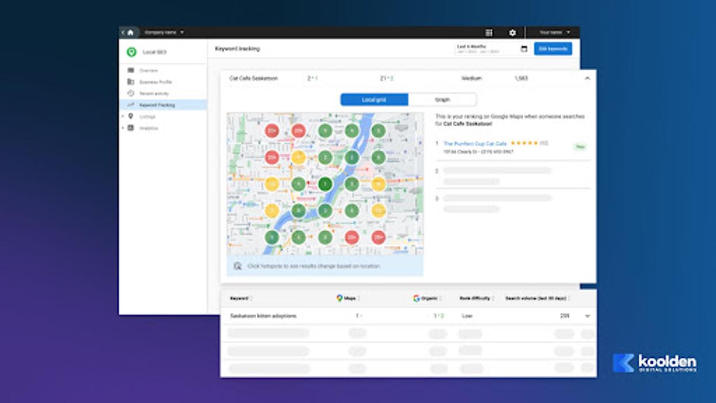Open Overview in the sidebar

pyautogui.click(x=148, y=70)
